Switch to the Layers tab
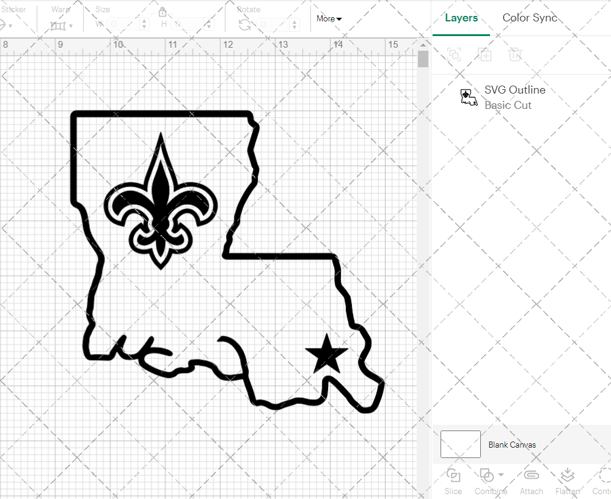The height and width of the screenshot is (499, 611). 461,18
